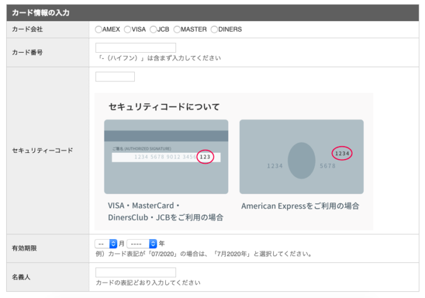Click the カード番号 input field
Screen dimensions: 425x298
[135, 48]
